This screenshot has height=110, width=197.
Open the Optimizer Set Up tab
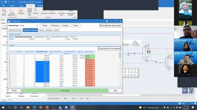pos(15,30)
